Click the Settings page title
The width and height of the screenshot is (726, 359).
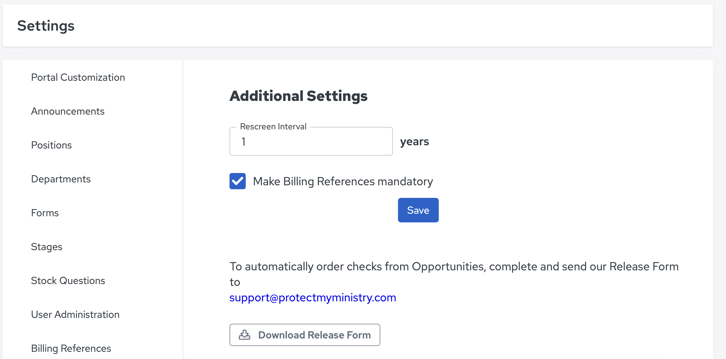[x=46, y=26]
